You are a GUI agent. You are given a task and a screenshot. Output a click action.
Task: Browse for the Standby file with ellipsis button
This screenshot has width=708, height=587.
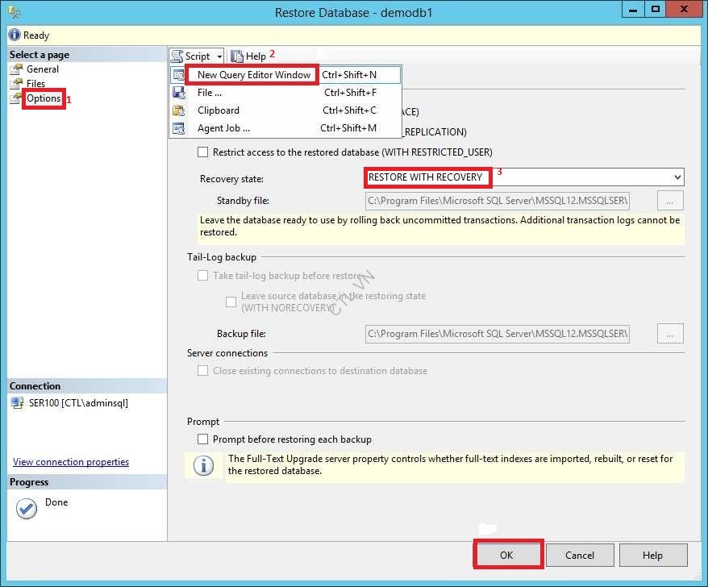pos(670,200)
